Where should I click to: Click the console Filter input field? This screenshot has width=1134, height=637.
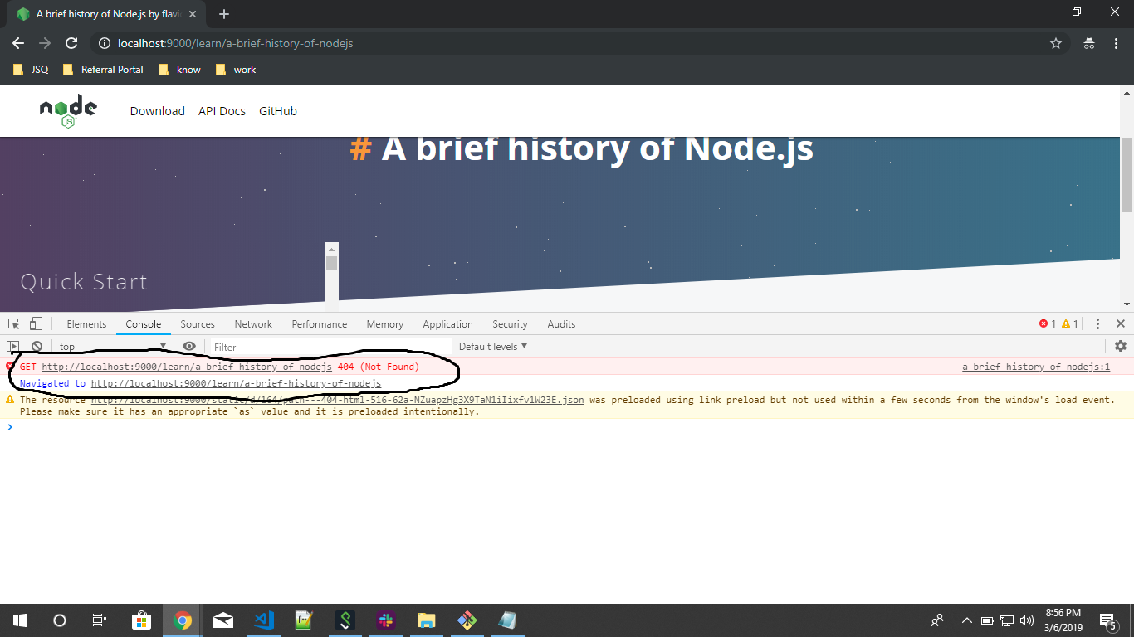(x=330, y=347)
